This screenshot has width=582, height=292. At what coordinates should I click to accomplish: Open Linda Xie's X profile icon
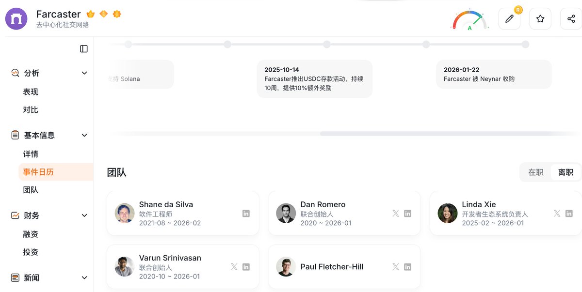tap(557, 214)
